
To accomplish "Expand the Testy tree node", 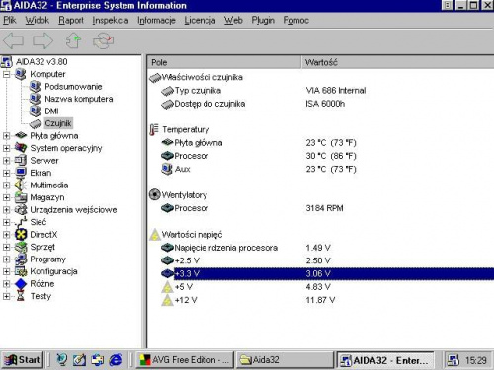I will point(6,296).
